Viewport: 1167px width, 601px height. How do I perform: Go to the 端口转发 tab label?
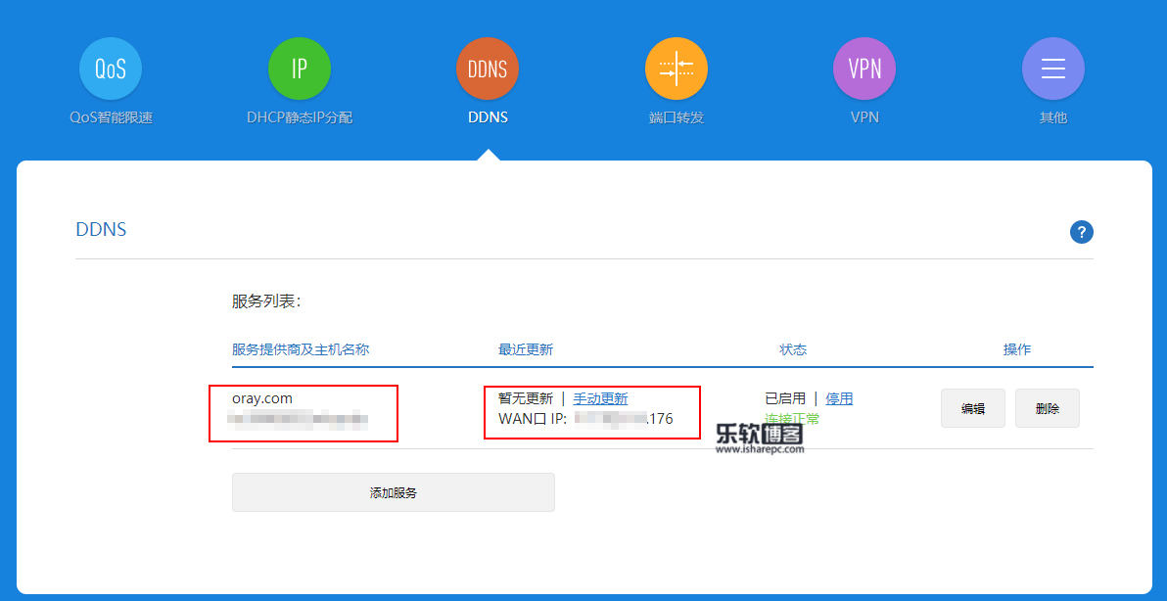click(676, 117)
